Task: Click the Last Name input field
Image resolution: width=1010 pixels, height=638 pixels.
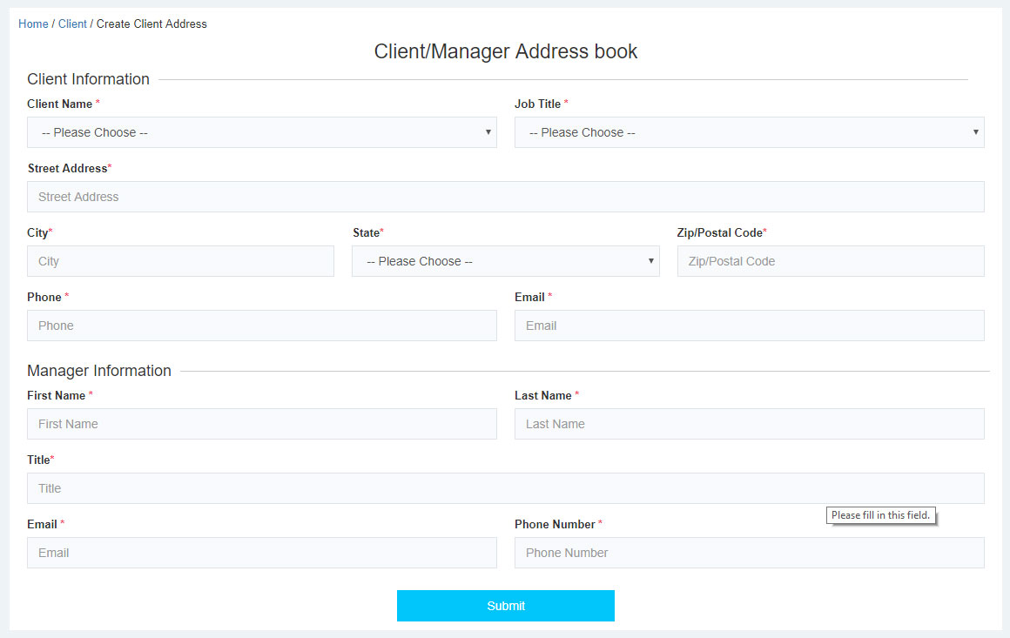Action: [749, 424]
